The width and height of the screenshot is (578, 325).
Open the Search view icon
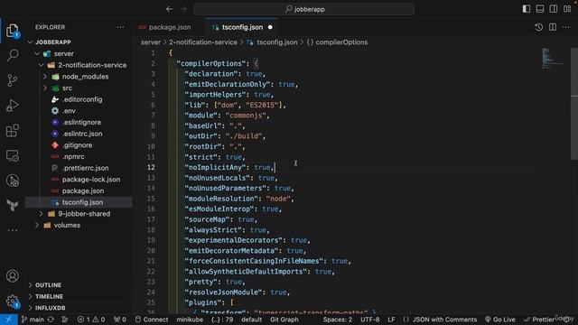coord(12,55)
